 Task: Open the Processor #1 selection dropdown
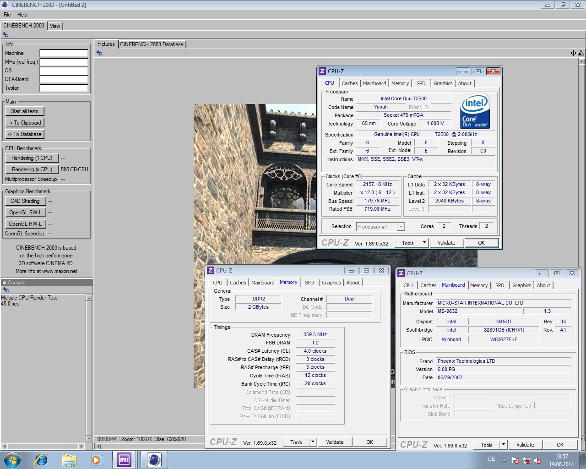380,227
